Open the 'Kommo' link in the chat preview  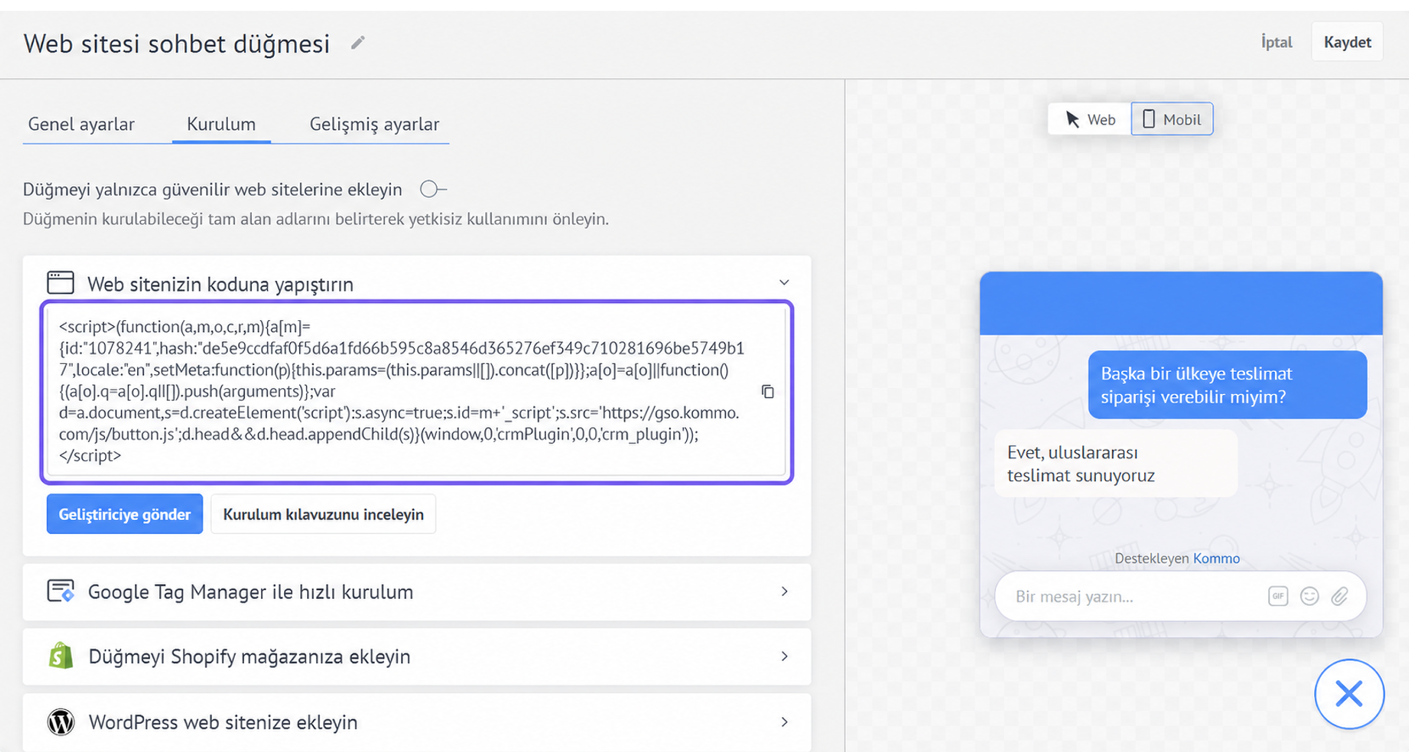[x=1216, y=558]
